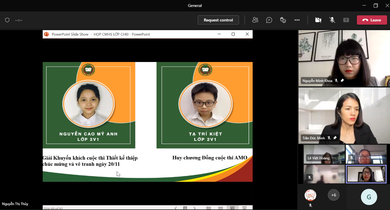Image resolution: width=390 pixels, height=210 pixels.
Task: Click the shield security icon
Action: click(x=8, y=20)
